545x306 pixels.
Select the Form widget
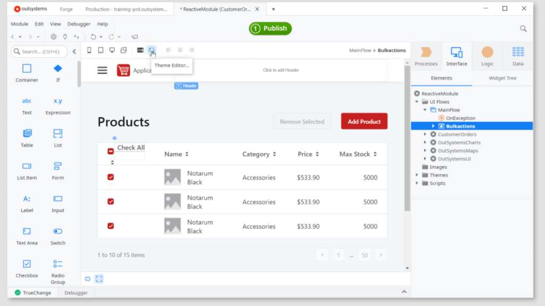(x=57, y=171)
